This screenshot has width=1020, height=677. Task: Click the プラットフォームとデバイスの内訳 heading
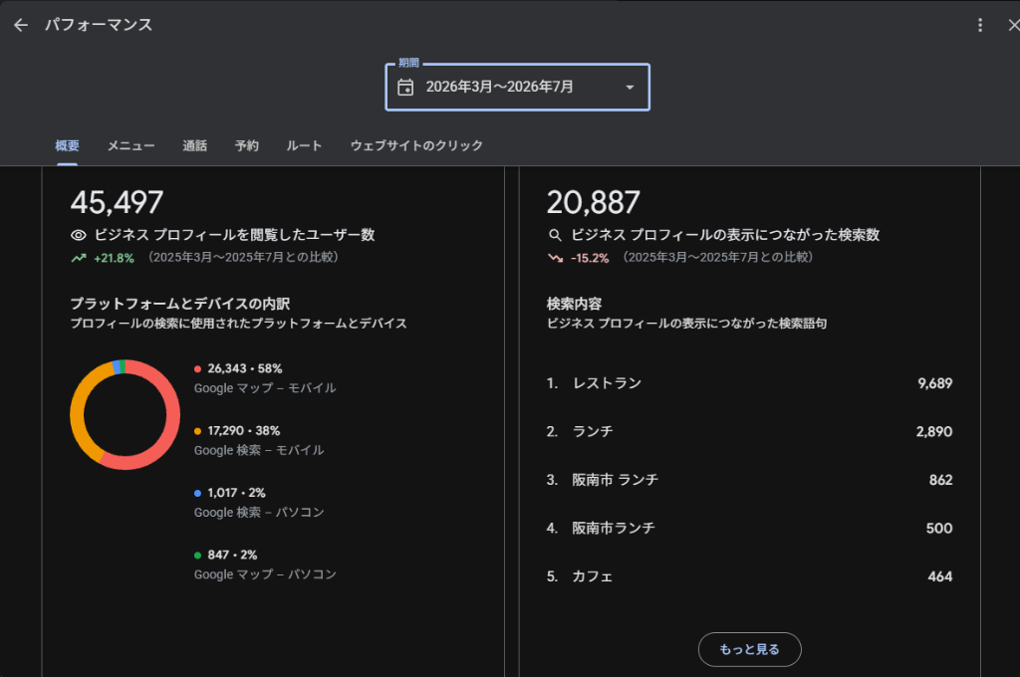point(180,304)
